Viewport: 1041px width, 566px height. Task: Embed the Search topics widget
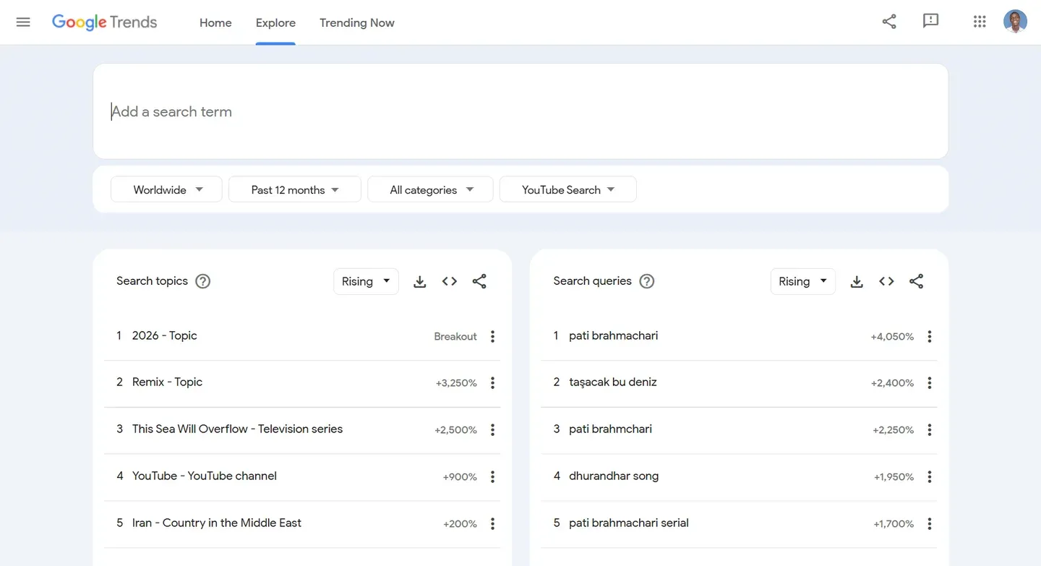pos(450,281)
